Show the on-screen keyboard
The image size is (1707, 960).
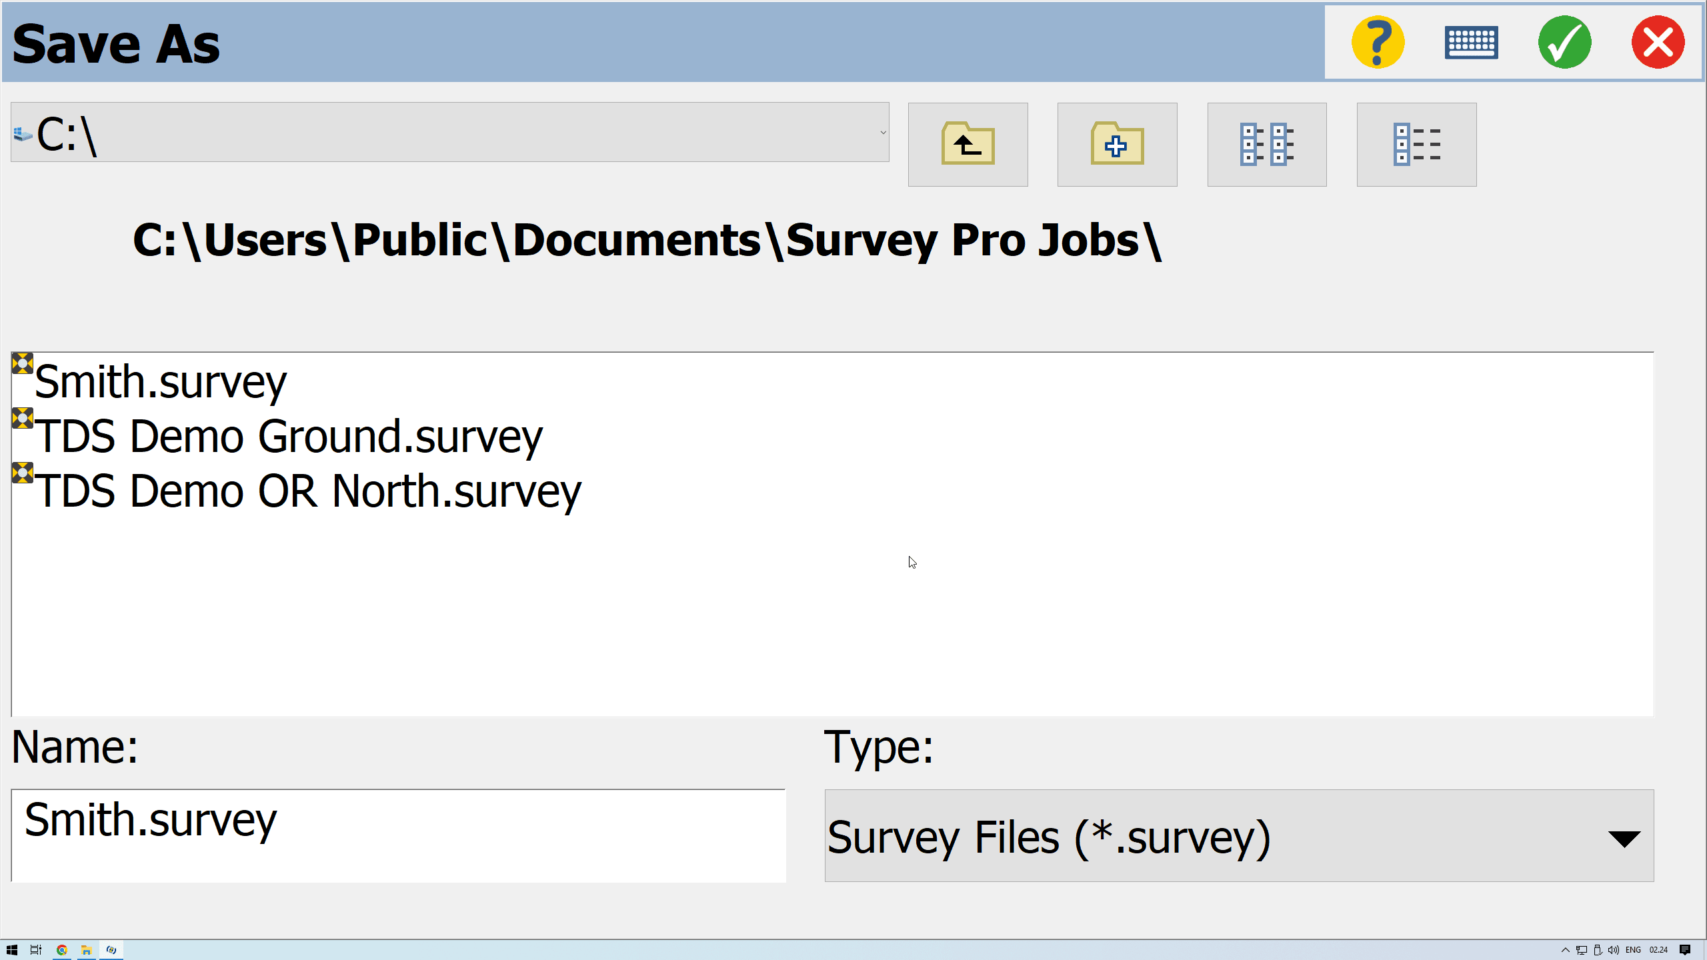pyautogui.click(x=1471, y=43)
